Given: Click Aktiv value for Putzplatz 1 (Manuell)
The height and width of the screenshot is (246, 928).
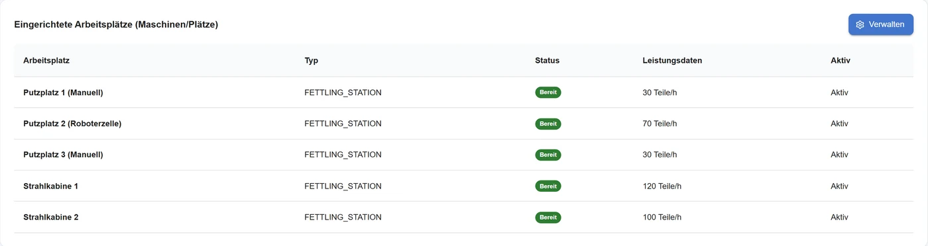Looking at the screenshot, I should tap(840, 93).
